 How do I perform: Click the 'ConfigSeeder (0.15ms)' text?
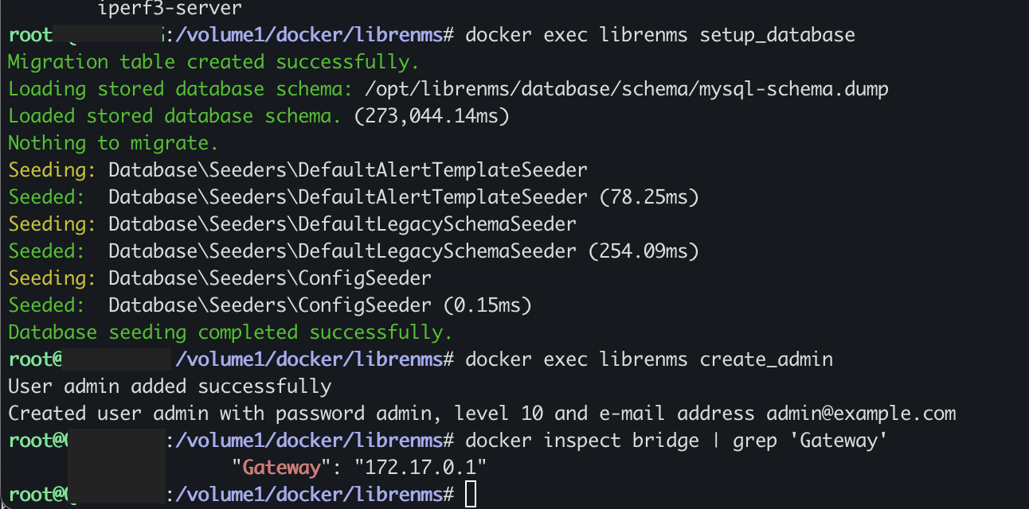[414, 305]
